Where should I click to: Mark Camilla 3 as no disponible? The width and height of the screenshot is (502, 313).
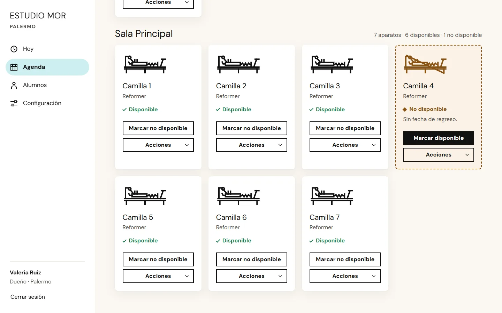click(x=345, y=128)
